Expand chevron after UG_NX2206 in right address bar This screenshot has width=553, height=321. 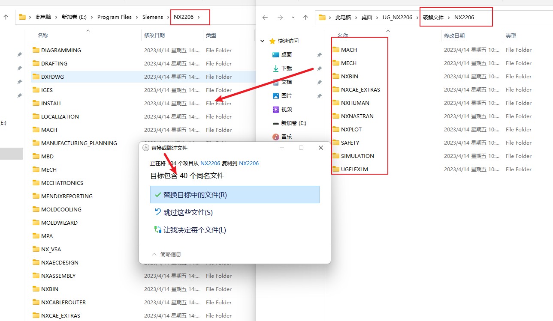[x=417, y=18]
